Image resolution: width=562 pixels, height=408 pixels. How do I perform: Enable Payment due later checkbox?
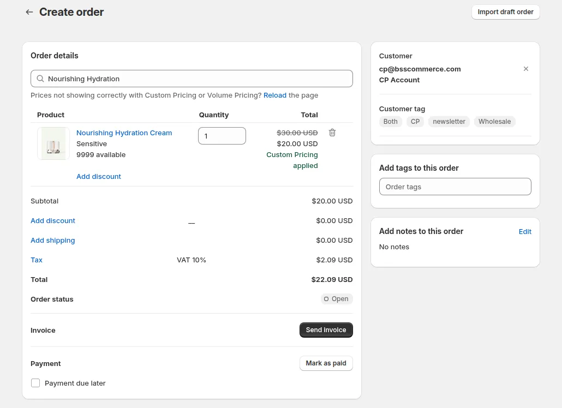[35, 383]
